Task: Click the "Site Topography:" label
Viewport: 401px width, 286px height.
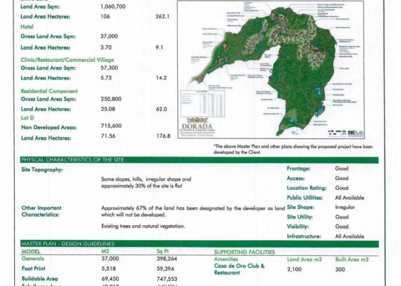Action: (42, 170)
